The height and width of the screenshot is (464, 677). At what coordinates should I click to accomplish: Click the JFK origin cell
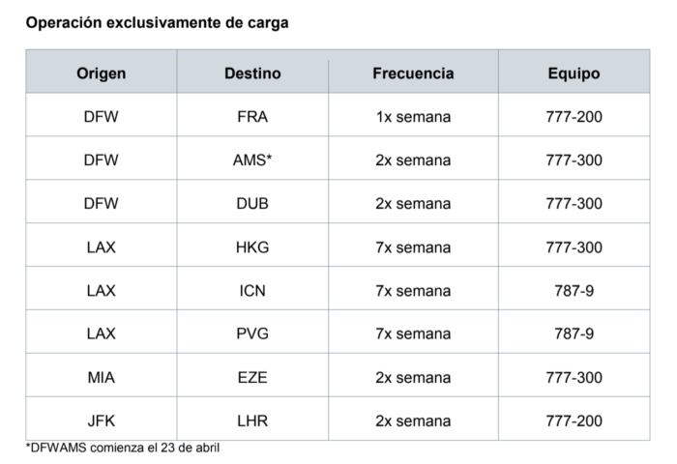point(101,420)
